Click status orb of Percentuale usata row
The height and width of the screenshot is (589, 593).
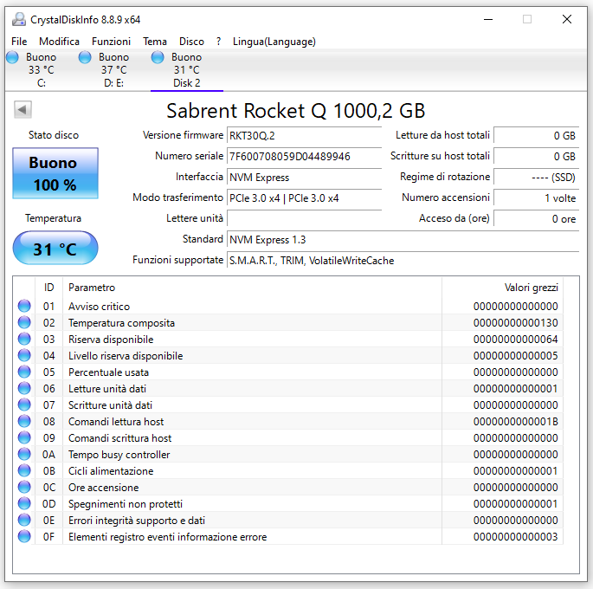(24, 372)
